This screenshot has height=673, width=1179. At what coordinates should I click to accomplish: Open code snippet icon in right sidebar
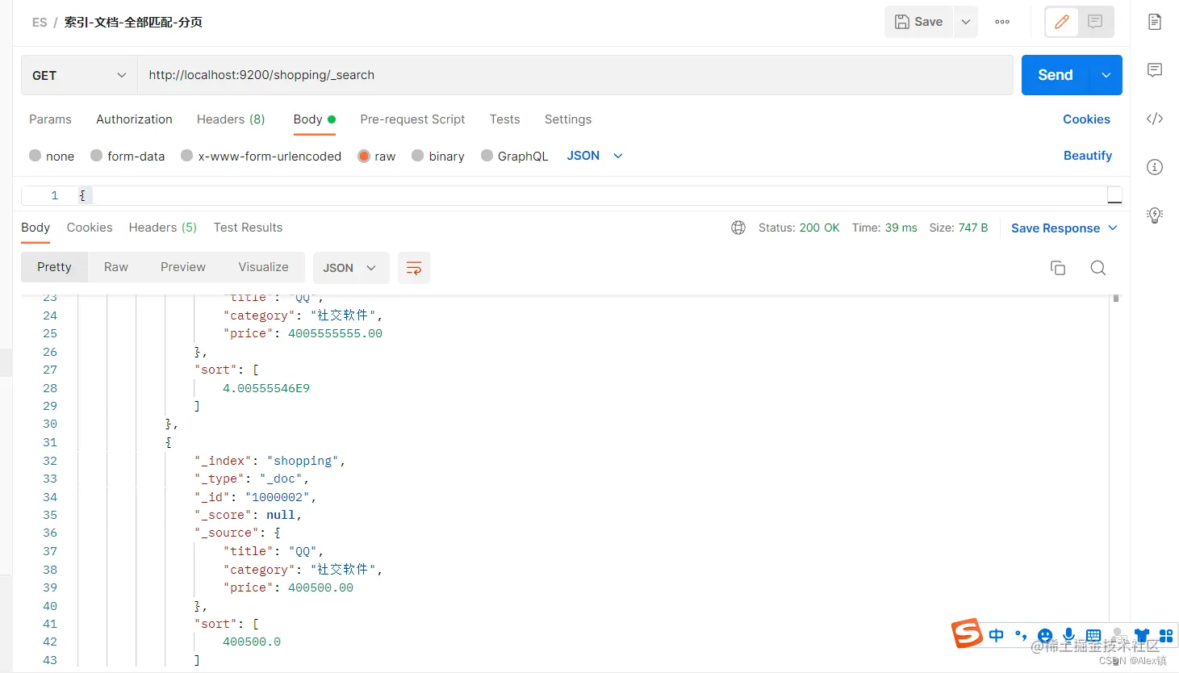coord(1155,119)
